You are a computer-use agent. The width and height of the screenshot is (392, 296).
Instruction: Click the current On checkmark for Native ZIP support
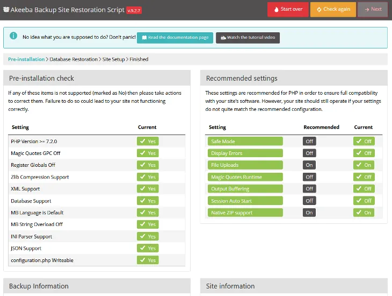click(364, 213)
